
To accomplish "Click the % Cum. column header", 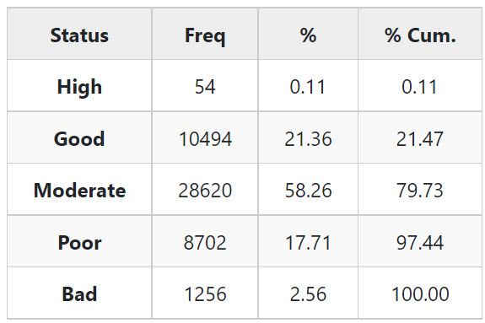I will (x=420, y=35).
